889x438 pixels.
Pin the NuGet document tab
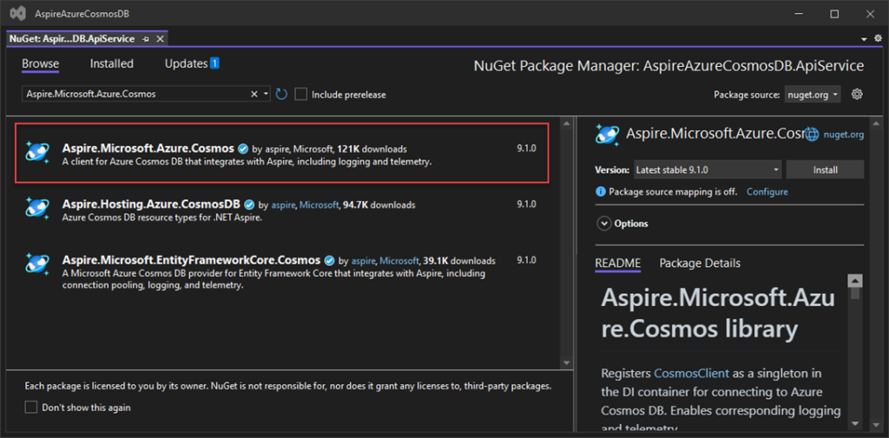click(146, 39)
